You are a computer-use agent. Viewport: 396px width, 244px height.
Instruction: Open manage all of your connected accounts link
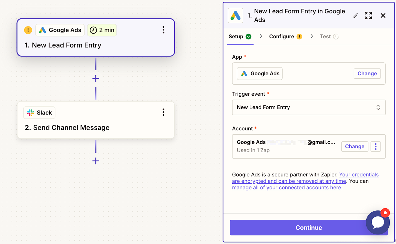click(287, 188)
